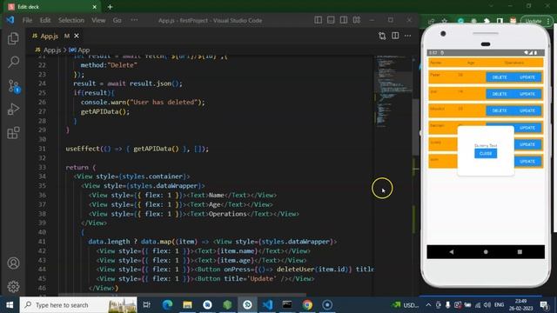Click the Open Changes compare icon in the editor toolbar

point(382,36)
